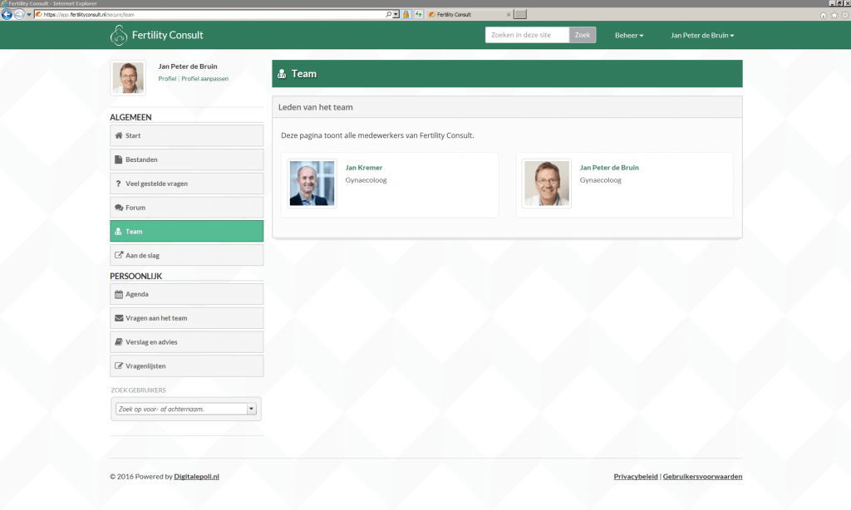Click the question mark icon for FAQ

point(118,184)
